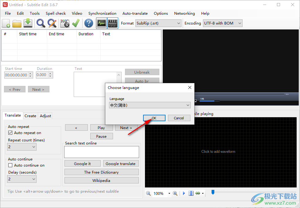This screenshot has height=208, width=300.
Task: Open the Edit menu
Action: click(20, 13)
